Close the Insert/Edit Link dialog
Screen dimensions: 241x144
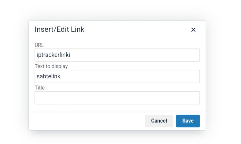pos(193,30)
